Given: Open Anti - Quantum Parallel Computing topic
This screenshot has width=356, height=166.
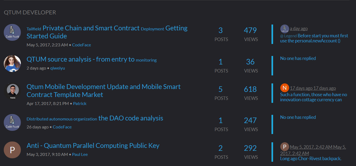Looking at the screenshot, I should (x=93, y=146).
